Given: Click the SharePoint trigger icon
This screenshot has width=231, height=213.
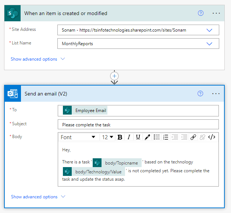Looking at the screenshot, I should click(x=13, y=13).
